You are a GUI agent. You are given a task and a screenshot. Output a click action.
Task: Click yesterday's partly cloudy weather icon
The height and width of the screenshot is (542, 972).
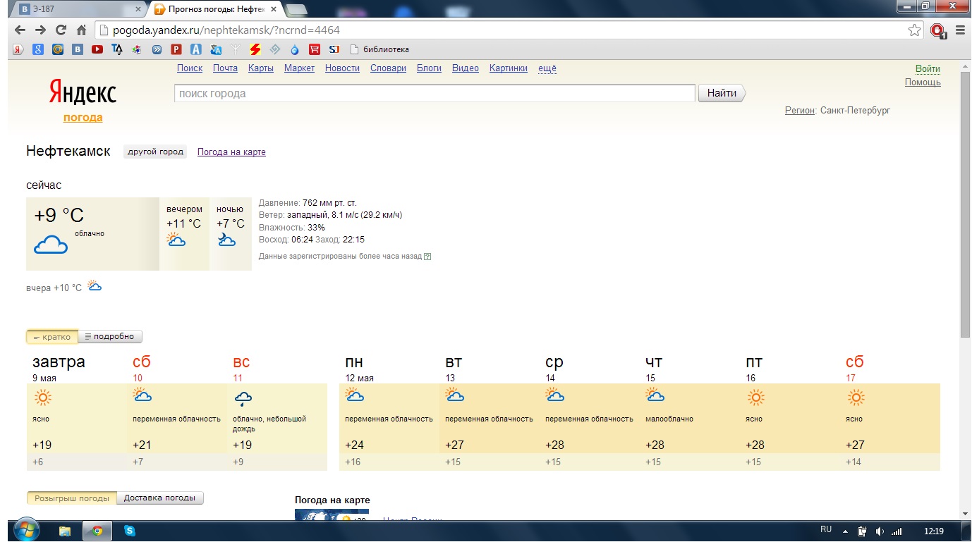pyautogui.click(x=95, y=285)
